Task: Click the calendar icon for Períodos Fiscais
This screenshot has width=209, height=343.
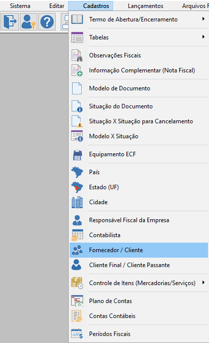Action: coord(77,334)
